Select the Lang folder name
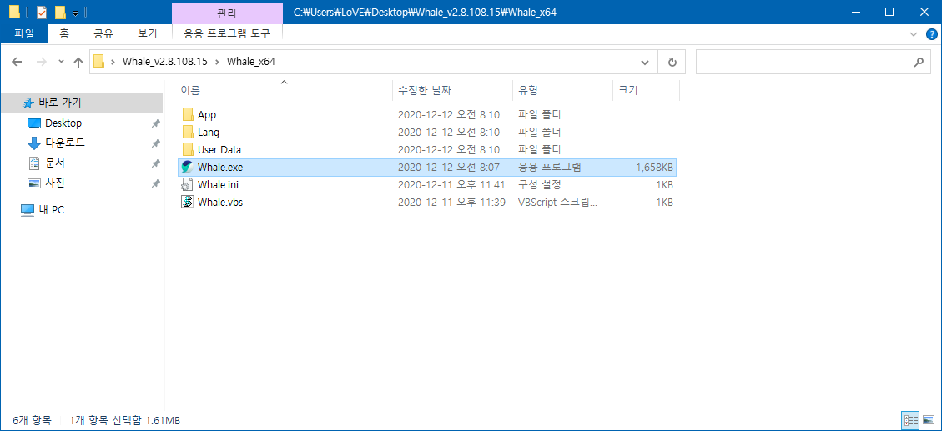 click(x=209, y=132)
